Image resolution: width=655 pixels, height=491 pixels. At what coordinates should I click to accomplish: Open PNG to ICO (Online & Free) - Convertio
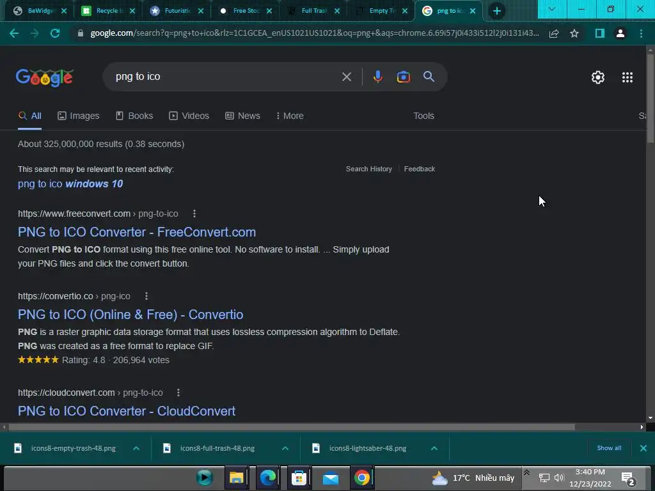point(130,315)
